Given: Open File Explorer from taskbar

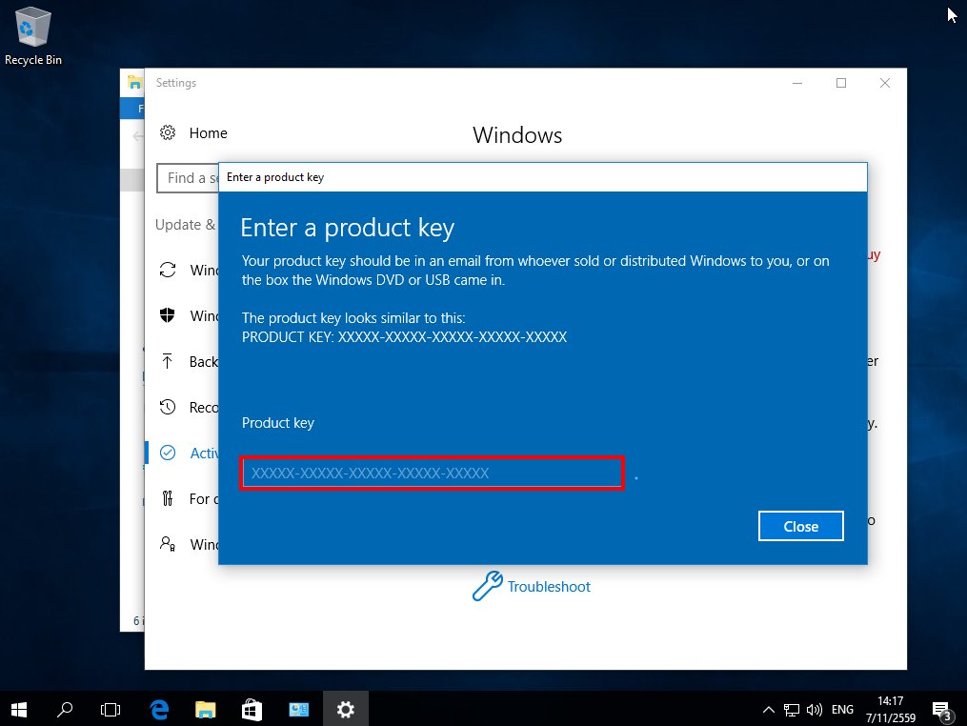Looking at the screenshot, I should (206, 710).
